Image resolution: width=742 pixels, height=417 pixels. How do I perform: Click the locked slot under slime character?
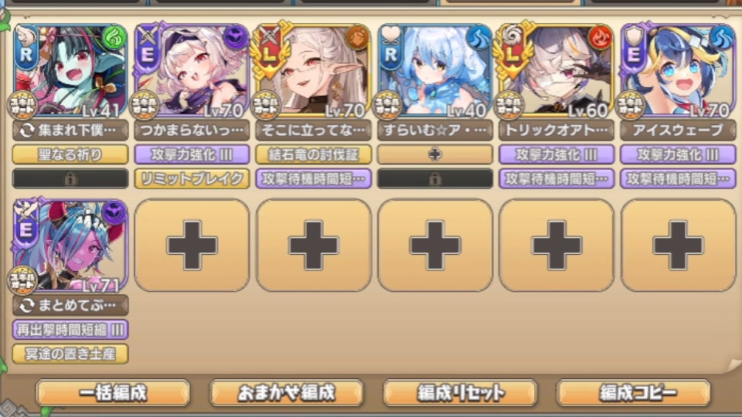pyautogui.click(x=435, y=178)
